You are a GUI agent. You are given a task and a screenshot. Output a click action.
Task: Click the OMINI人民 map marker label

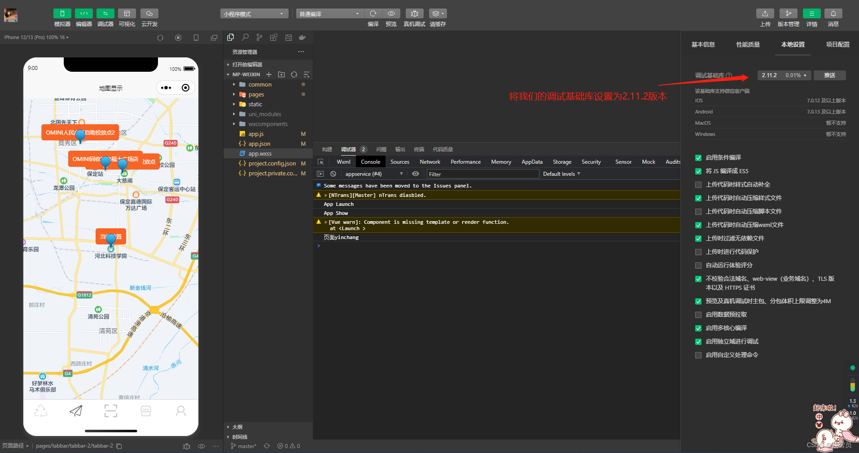[80, 132]
